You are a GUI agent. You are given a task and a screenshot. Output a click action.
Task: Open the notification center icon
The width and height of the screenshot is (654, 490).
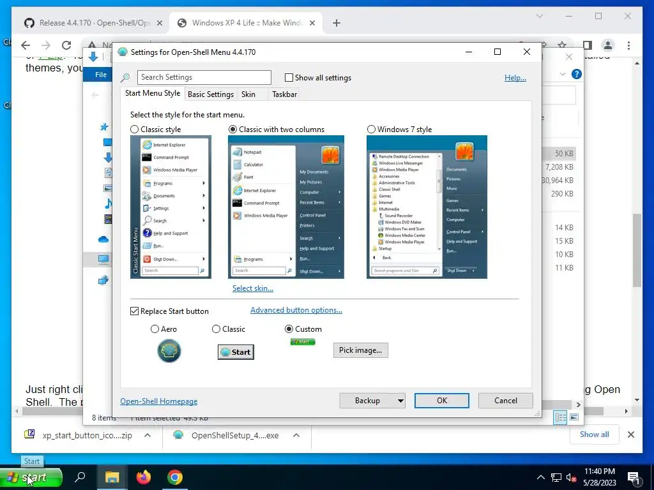point(634,478)
